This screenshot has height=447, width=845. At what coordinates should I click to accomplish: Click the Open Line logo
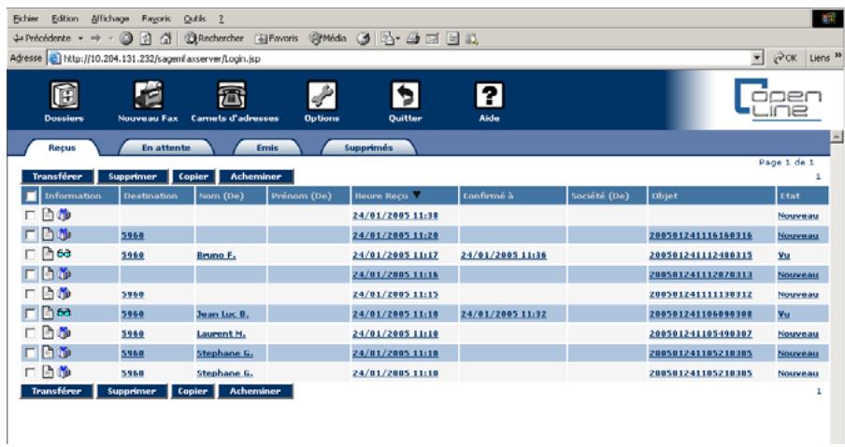point(778,99)
